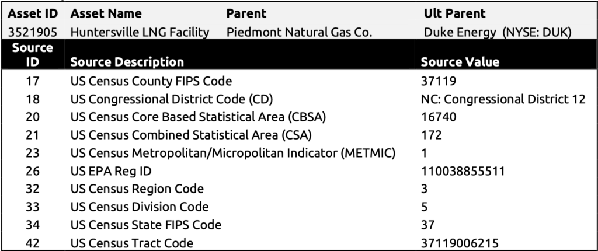Select the Core Based Statistical Area row
This screenshot has height=251, width=598.
tap(299, 117)
